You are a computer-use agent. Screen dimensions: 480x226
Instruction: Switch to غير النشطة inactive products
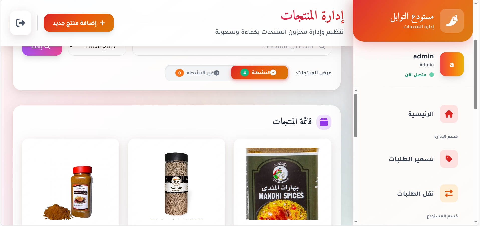coord(197,73)
